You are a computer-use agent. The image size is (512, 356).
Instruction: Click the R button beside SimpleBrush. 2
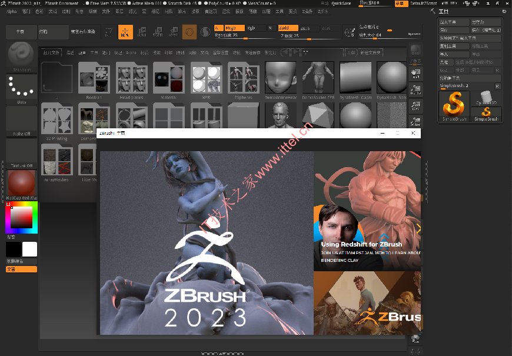coord(497,86)
